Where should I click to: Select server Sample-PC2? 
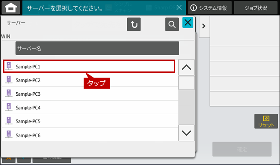click(90, 80)
